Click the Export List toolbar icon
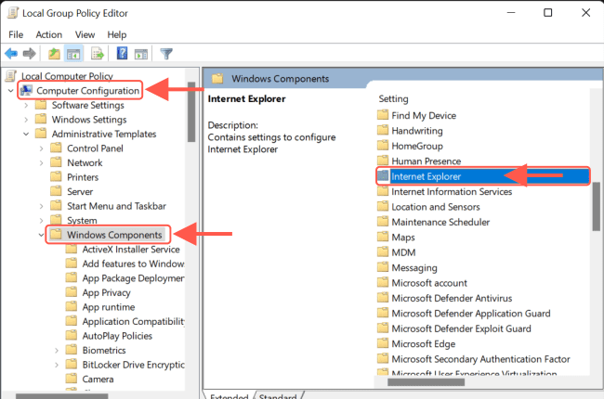The height and width of the screenshot is (399, 604). (x=97, y=54)
